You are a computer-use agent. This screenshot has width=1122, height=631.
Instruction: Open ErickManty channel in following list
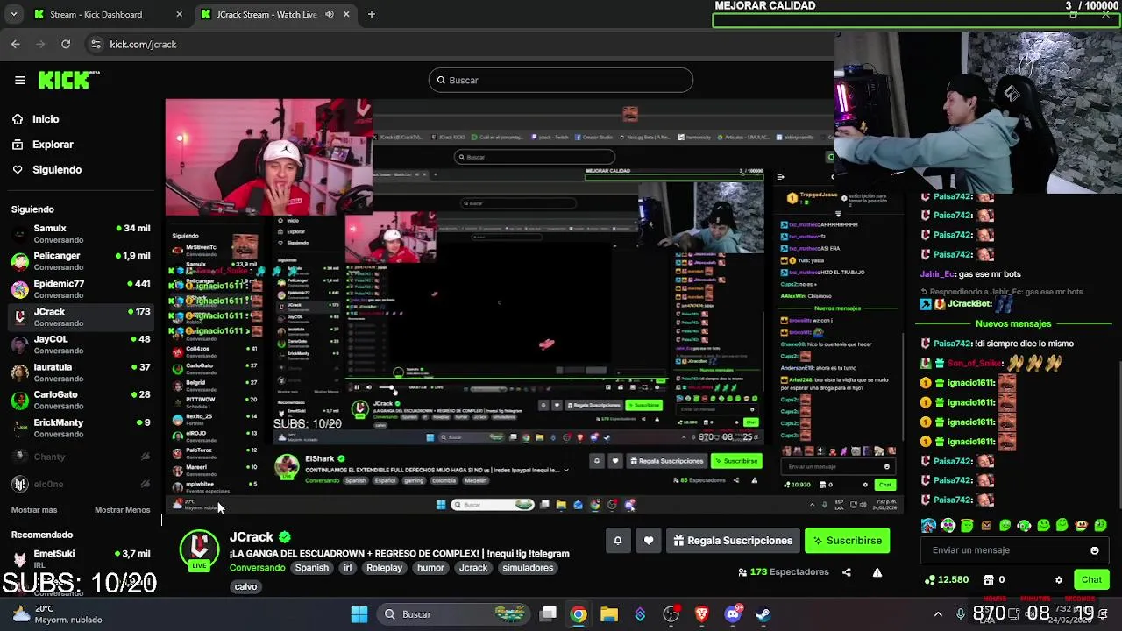[81, 428]
